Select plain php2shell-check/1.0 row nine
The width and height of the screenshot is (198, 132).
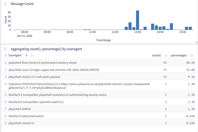click(x=100, y=123)
